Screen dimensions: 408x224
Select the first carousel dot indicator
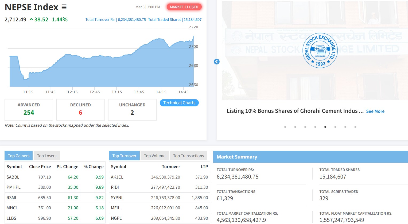pyautogui.click(x=285, y=127)
